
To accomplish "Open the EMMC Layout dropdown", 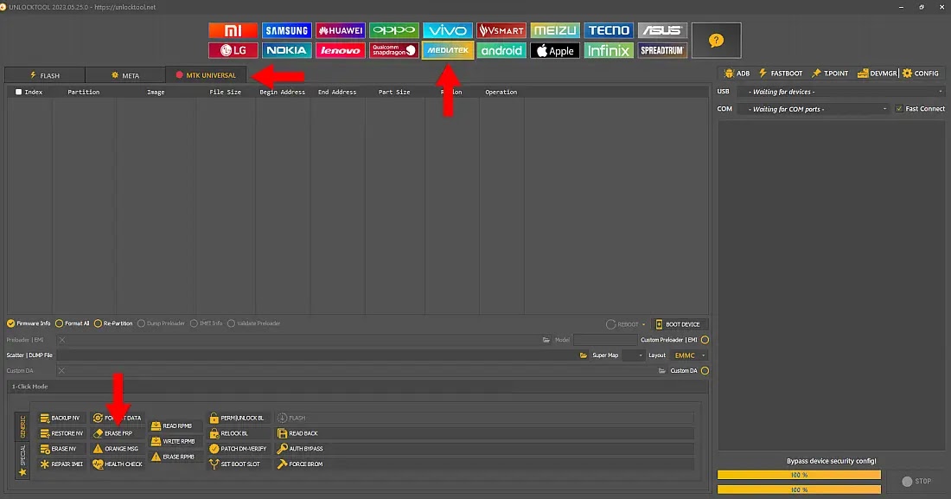I will (689, 355).
